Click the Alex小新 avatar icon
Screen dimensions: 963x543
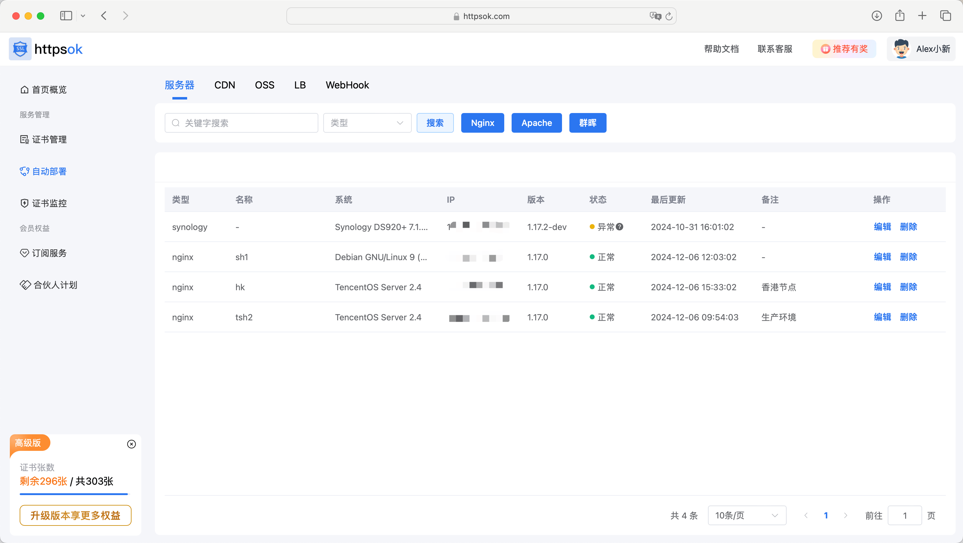pyautogui.click(x=901, y=49)
